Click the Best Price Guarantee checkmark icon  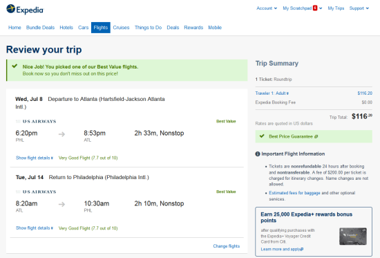tap(262, 136)
